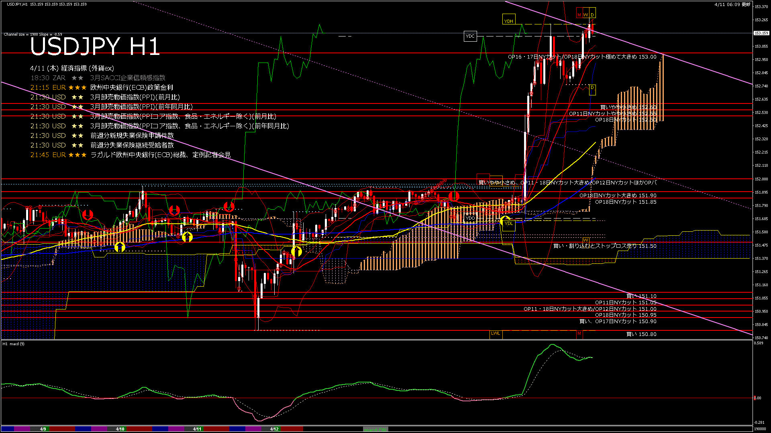The width and height of the screenshot is (771, 433).
Task: Click the dark red session block right of 4/12
Action: pyautogui.click(x=292, y=429)
